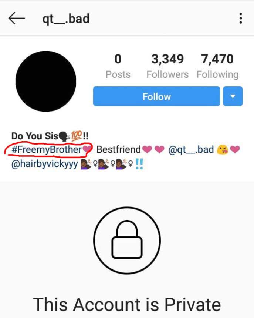The height and width of the screenshot is (318, 254).
Task: Open the #FreemyBrother hashtag link
Action: pos(47,150)
